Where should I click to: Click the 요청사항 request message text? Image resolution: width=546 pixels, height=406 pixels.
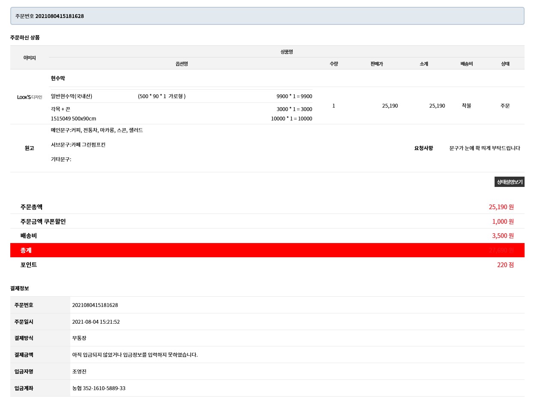(x=484, y=148)
